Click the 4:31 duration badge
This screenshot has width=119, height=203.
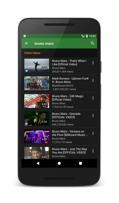[x=44, y=86]
